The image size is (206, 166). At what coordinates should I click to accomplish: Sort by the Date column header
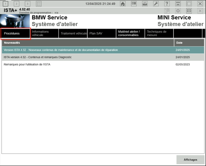pos(189,43)
